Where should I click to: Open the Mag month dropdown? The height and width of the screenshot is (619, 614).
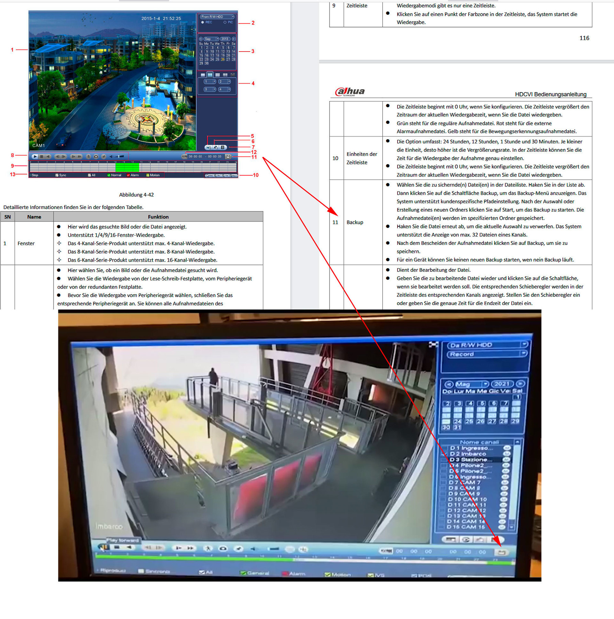[x=485, y=384]
